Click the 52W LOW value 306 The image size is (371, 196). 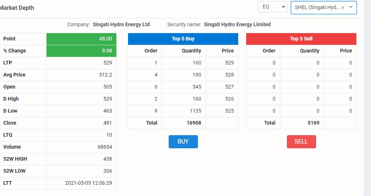108,171
